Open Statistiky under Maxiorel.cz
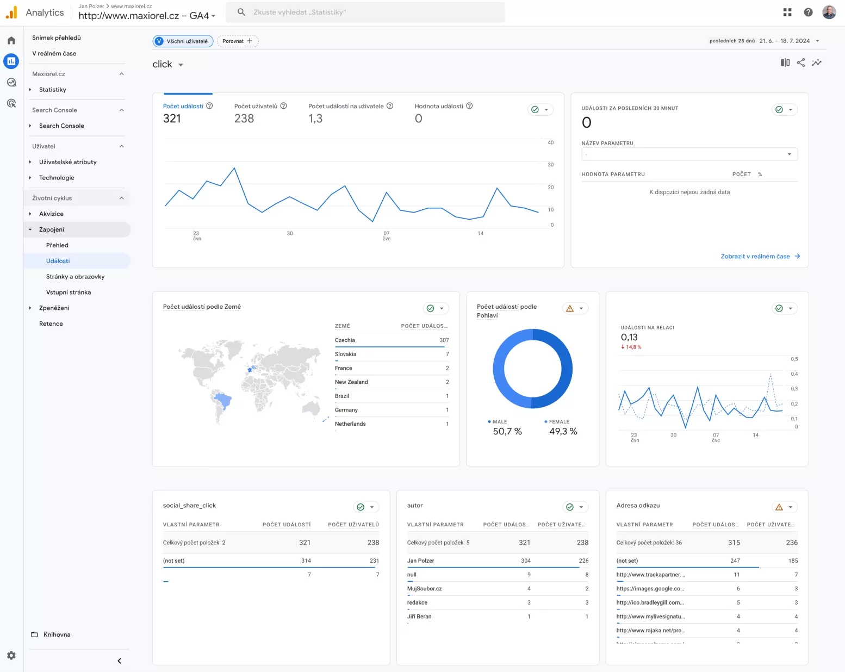The height and width of the screenshot is (672, 845). point(53,90)
